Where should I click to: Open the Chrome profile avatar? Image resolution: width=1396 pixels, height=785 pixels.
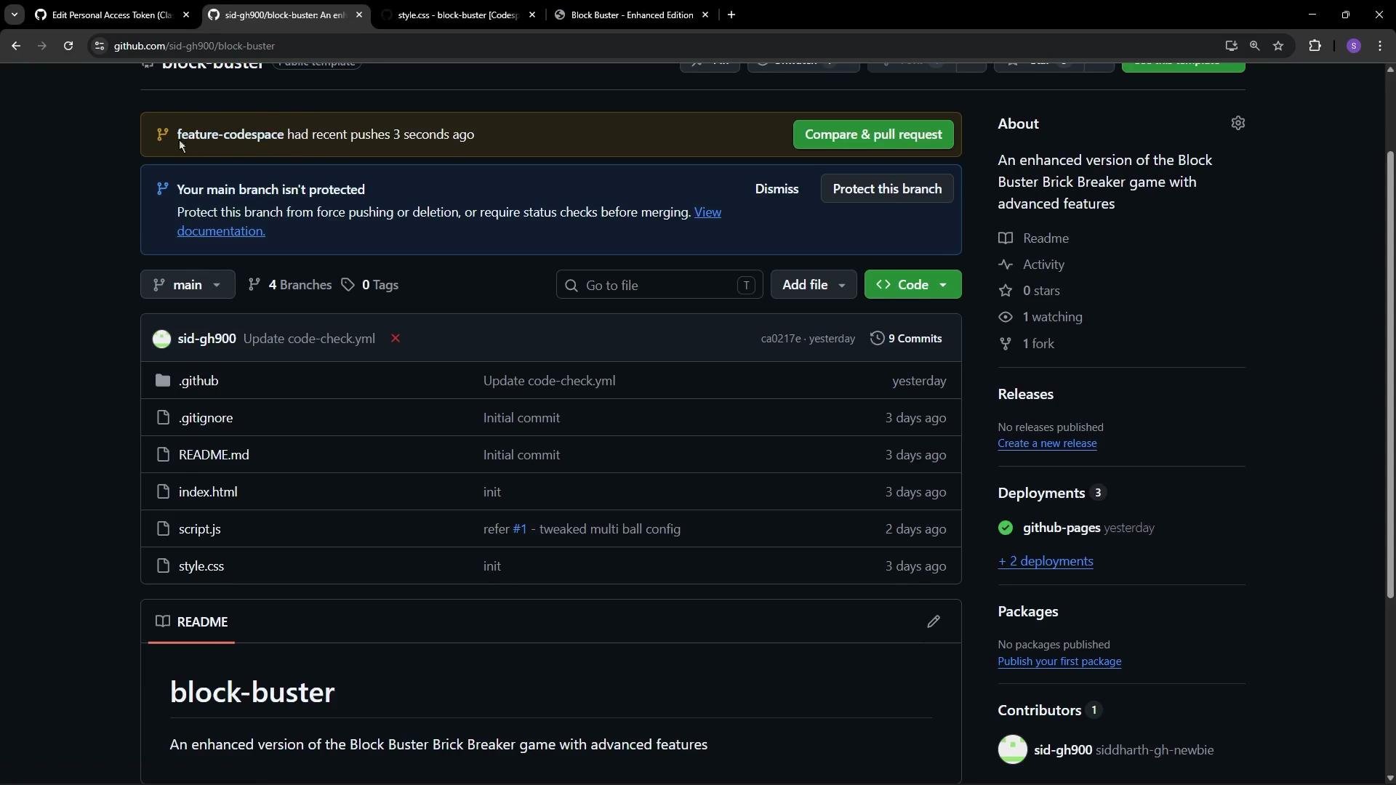tap(1353, 46)
